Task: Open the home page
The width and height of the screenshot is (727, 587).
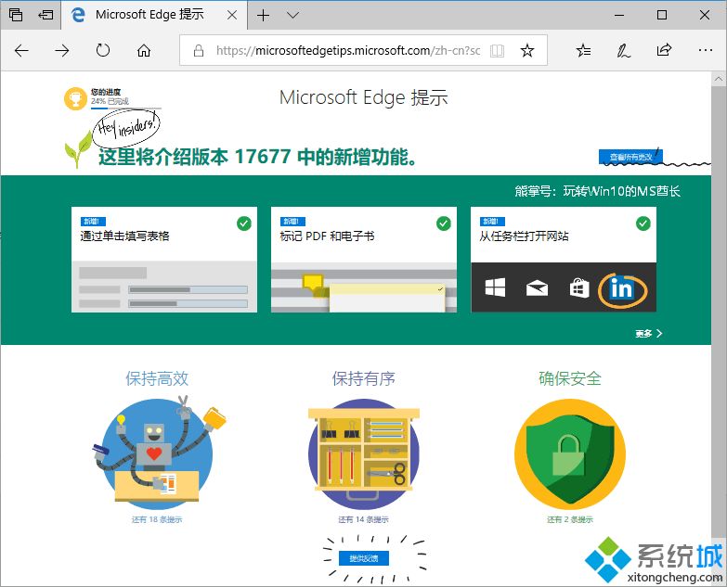Action: tap(144, 50)
